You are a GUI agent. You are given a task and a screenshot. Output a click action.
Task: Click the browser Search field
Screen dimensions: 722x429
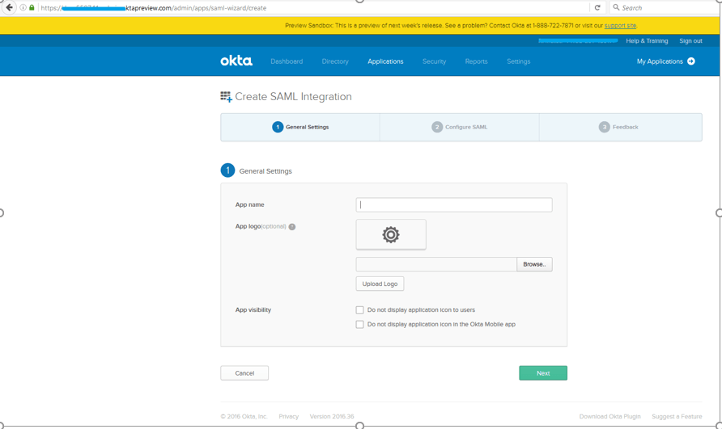click(665, 8)
